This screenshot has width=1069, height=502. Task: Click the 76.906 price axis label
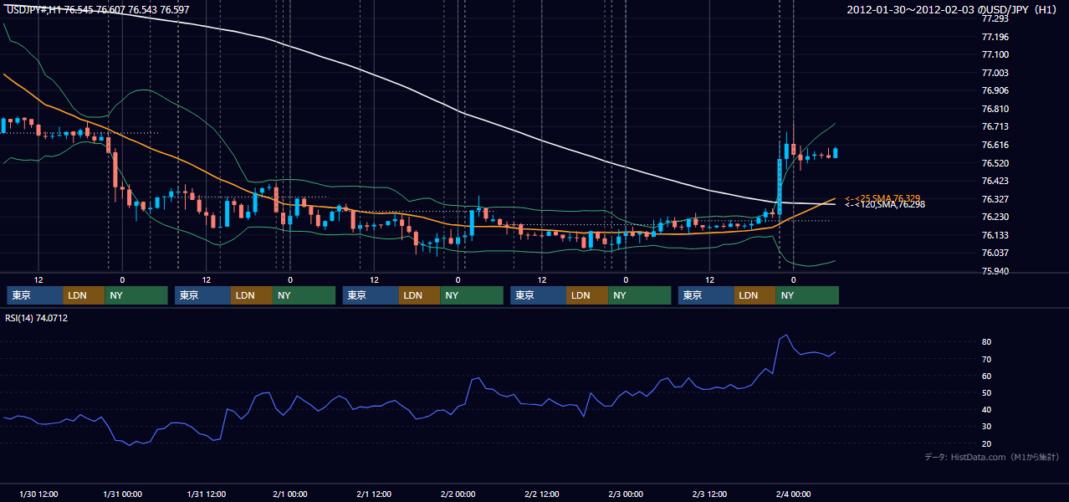pyautogui.click(x=995, y=90)
